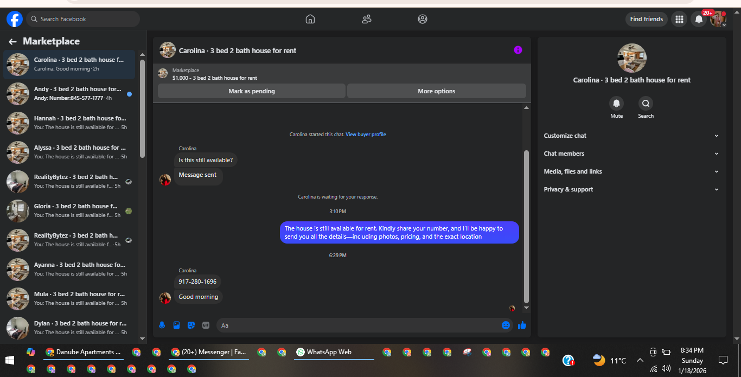Image resolution: width=741 pixels, height=377 pixels.
Task: Open Andy conversation with unread dot
Action: point(69,94)
